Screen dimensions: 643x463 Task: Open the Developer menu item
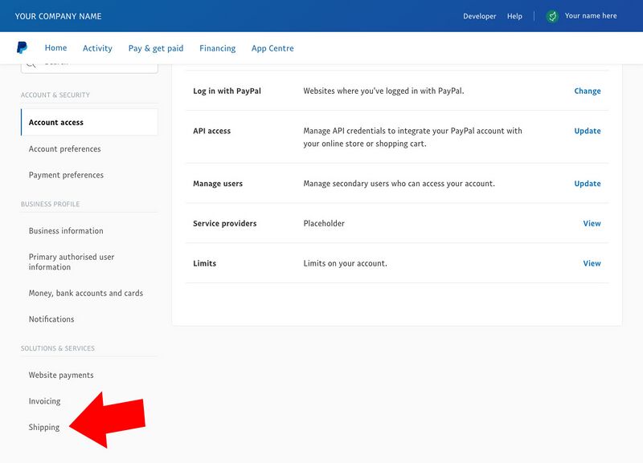(x=479, y=15)
